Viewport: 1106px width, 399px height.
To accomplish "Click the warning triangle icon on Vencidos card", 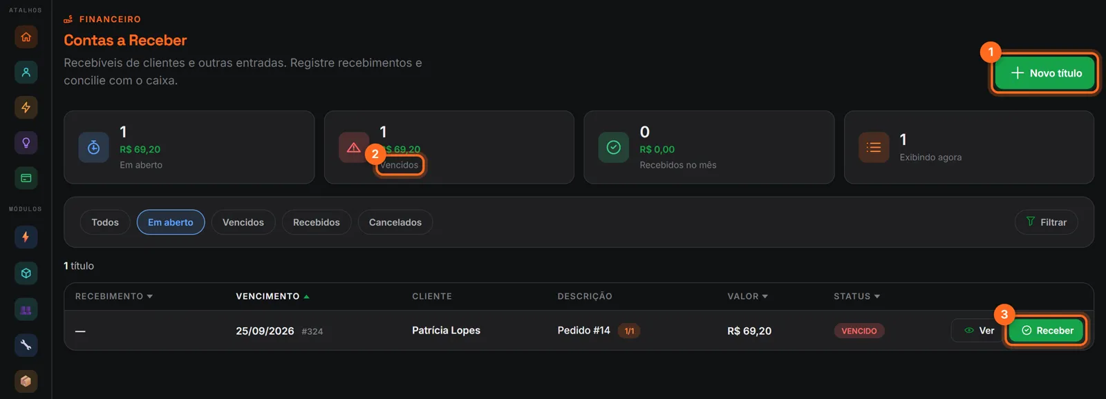I will pos(353,147).
